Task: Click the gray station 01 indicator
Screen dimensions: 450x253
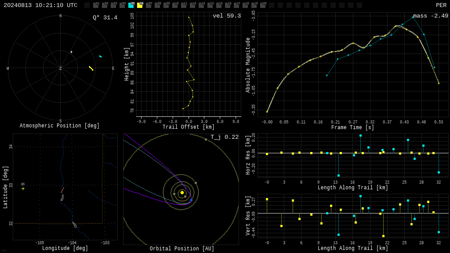Action: click(x=96, y=5)
